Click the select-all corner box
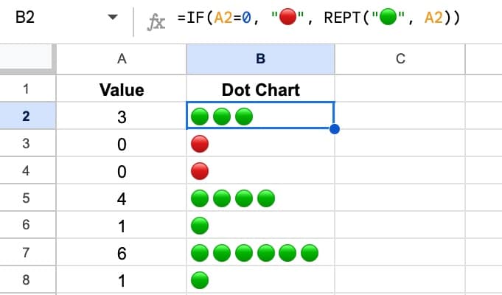Screen dimensions: 502x295 27,58
